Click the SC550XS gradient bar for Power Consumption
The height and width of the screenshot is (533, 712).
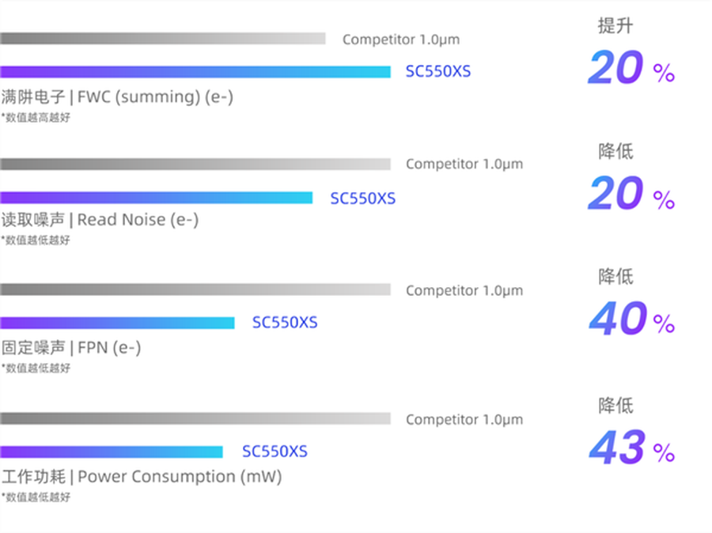[111, 452]
